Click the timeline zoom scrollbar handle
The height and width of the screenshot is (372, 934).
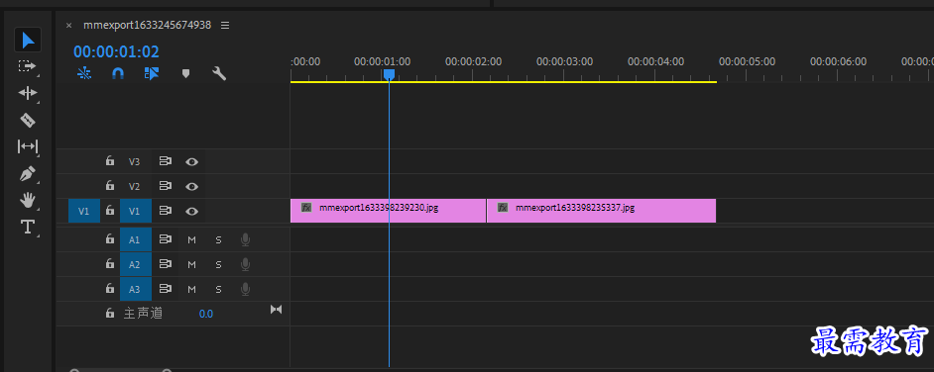click(120, 370)
